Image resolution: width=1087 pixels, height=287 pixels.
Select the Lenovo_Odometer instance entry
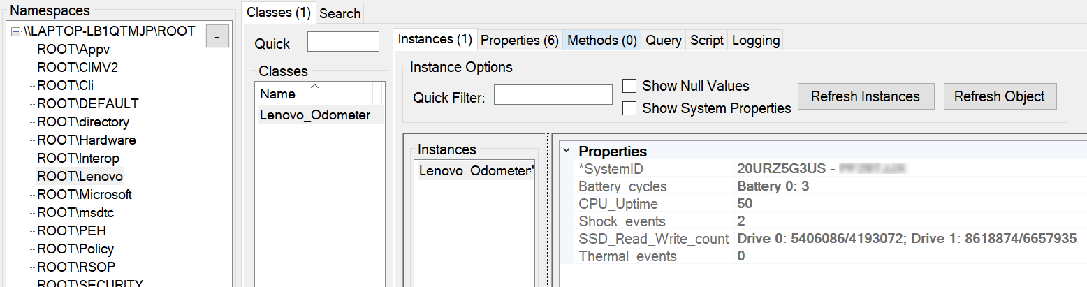point(476,171)
